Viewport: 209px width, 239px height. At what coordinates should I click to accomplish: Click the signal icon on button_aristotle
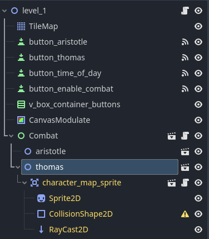point(185,42)
